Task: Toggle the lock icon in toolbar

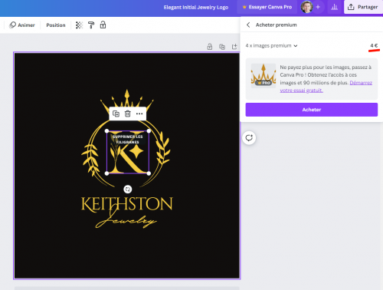Action: (x=103, y=25)
